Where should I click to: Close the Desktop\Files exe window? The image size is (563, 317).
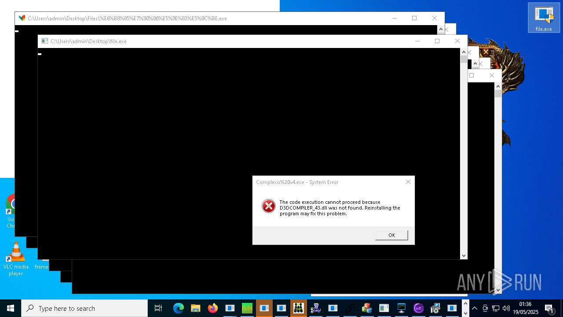435,18
